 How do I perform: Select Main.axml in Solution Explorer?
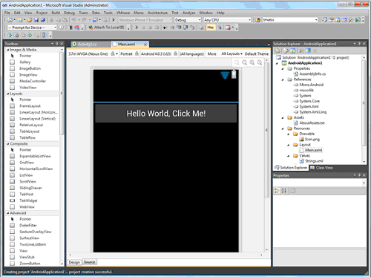pos(313,150)
